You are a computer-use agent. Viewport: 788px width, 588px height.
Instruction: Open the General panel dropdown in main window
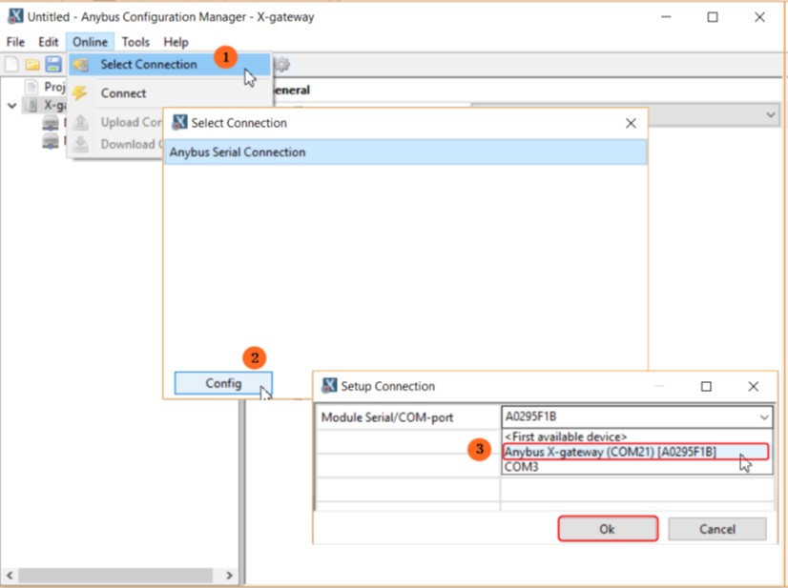771,115
